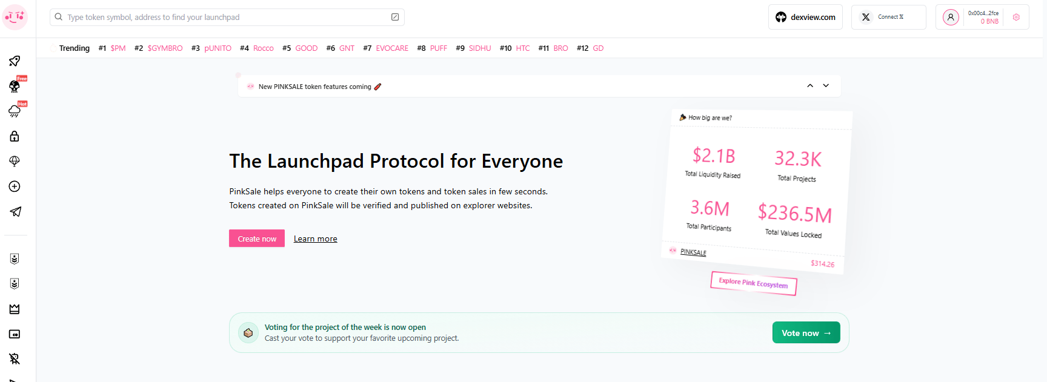Open the rain cloud icon with Hot badge
The image size is (1047, 382).
15,111
